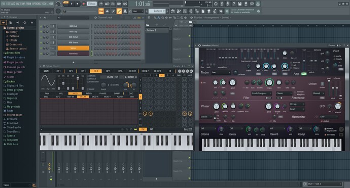Click the render/export audio icon

[246, 4]
